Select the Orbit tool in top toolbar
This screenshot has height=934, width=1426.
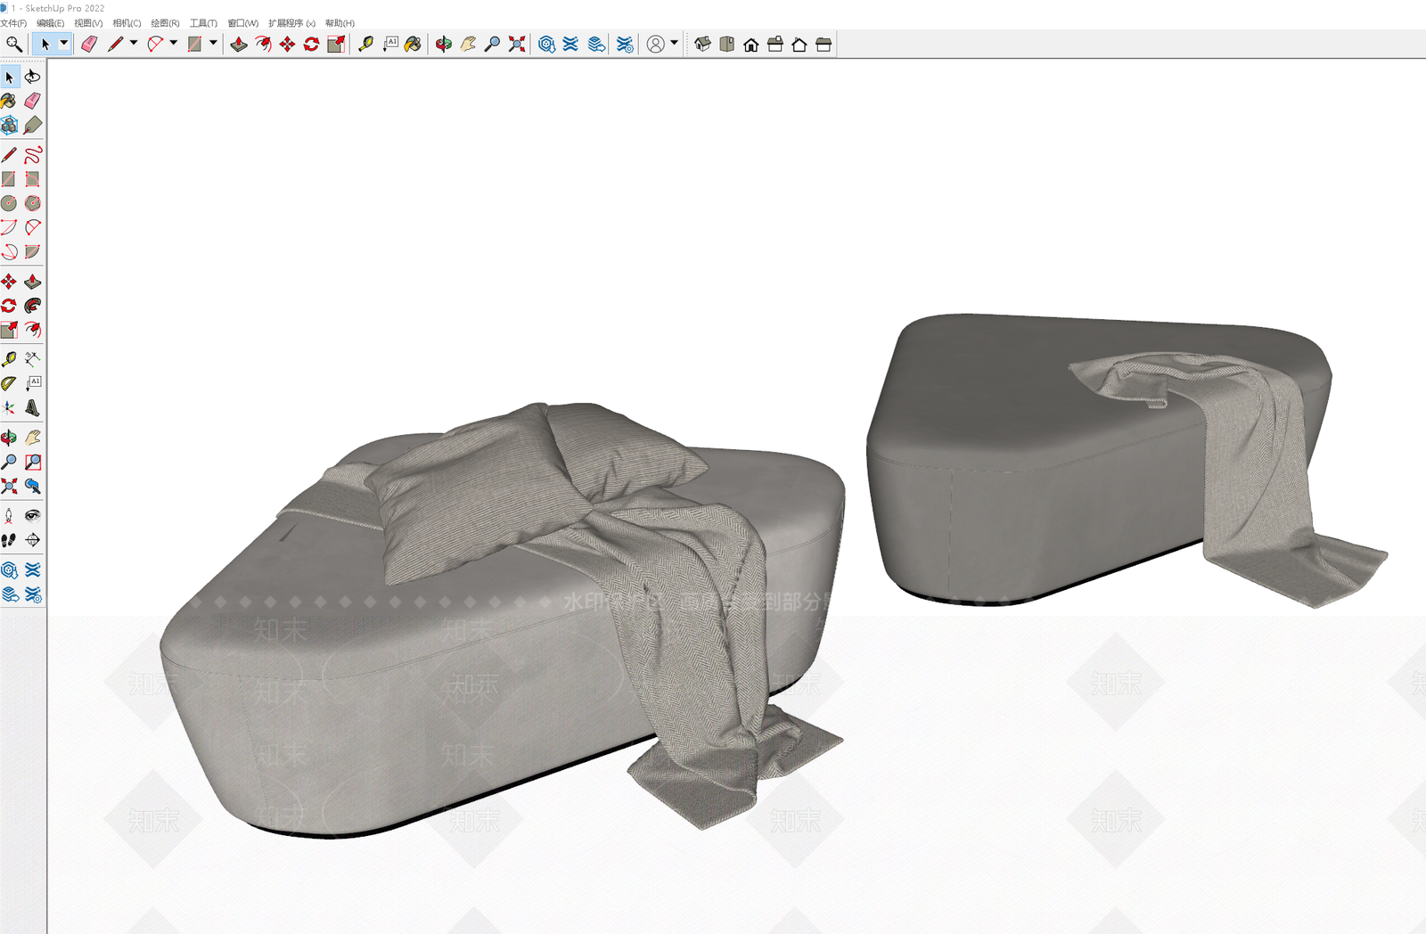[443, 44]
